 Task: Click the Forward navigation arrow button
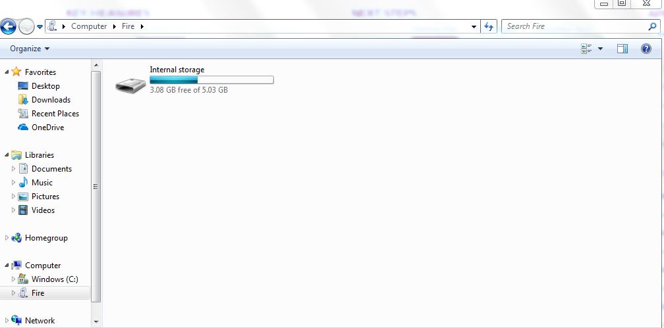[26, 27]
